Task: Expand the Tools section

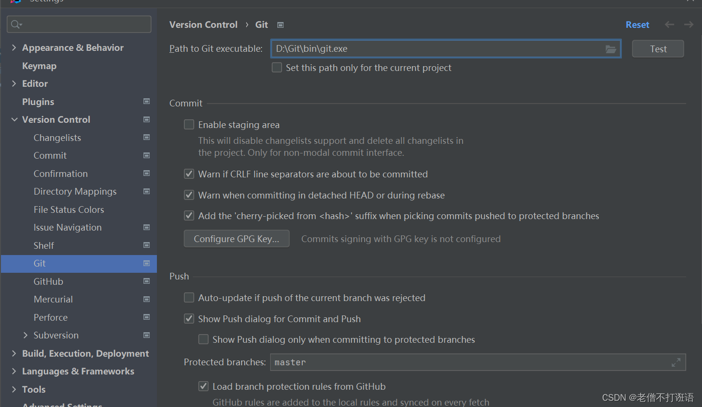Action: pos(14,389)
